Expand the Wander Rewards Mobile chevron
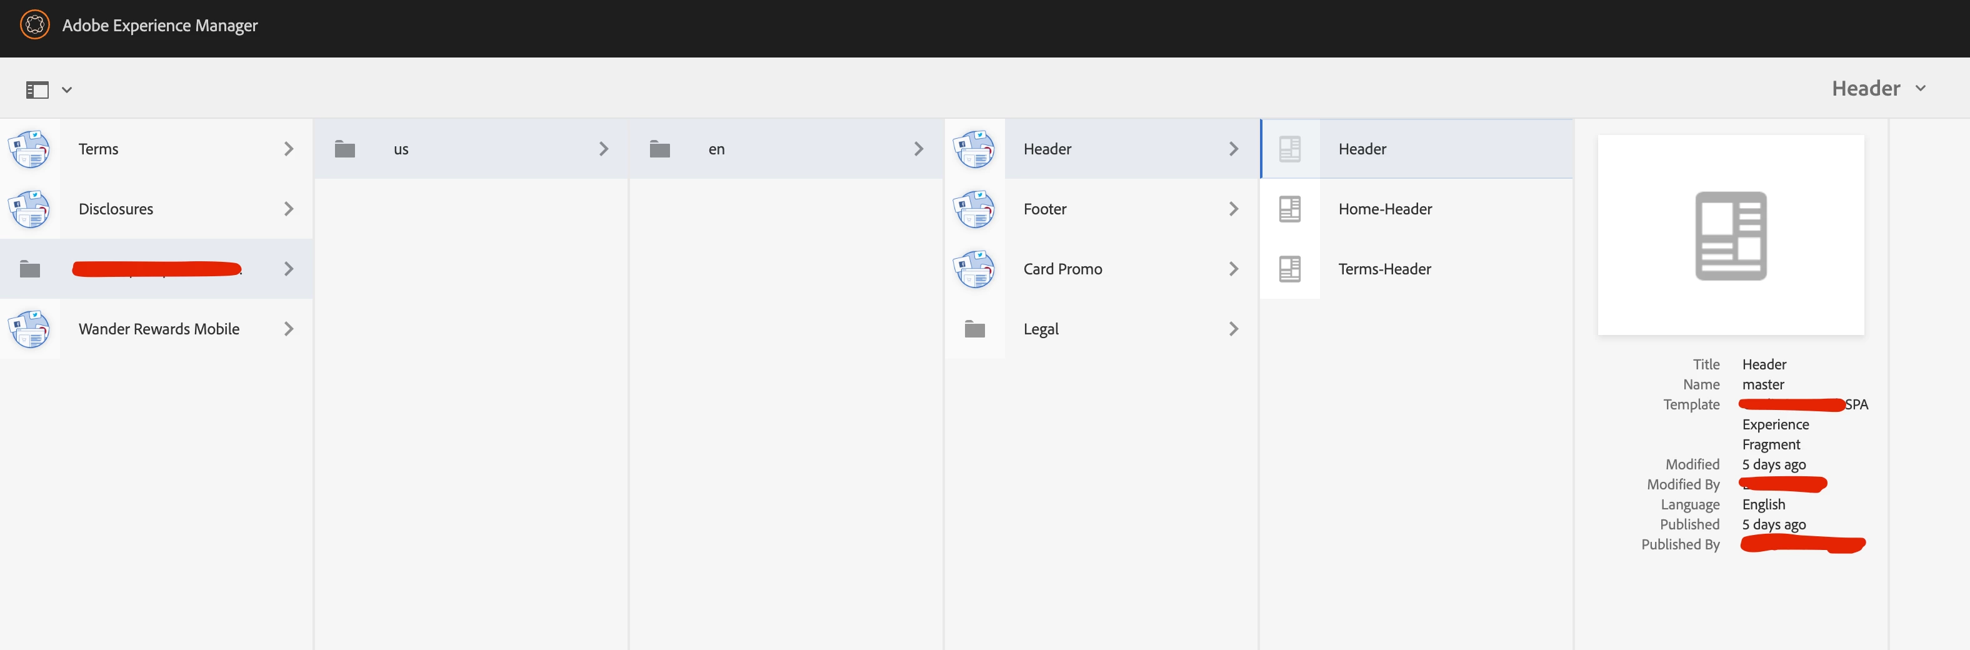The height and width of the screenshot is (650, 1970). (288, 329)
